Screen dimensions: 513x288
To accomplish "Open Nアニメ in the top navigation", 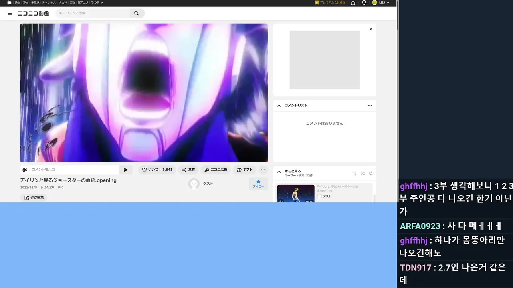I will pos(83,2).
